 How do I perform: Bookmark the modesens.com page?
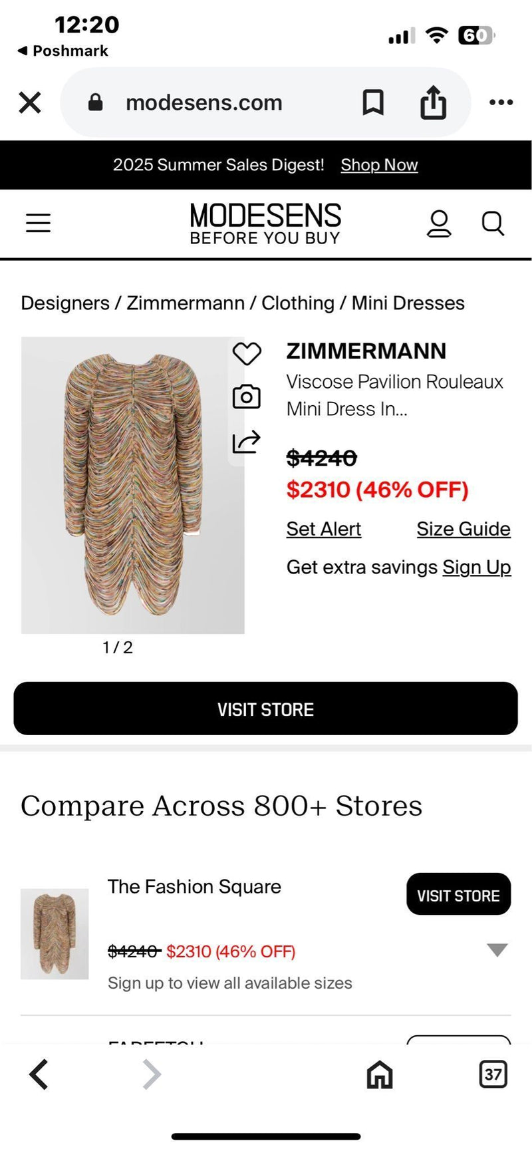coord(373,102)
